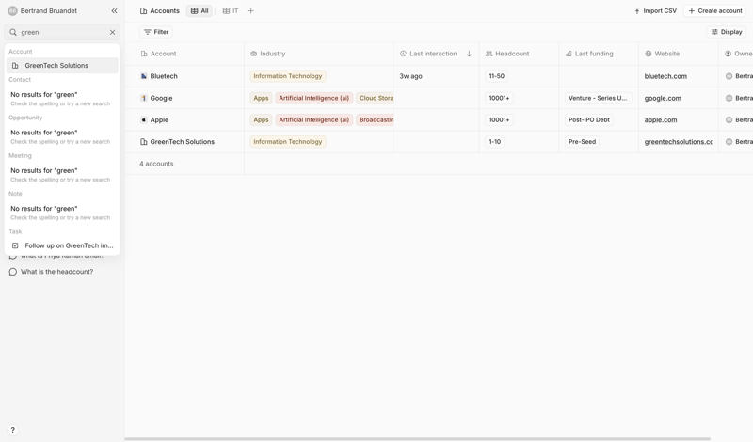Screen dimensions: 753x442
Task: Click the help question mark icon
Action: coord(12,430)
